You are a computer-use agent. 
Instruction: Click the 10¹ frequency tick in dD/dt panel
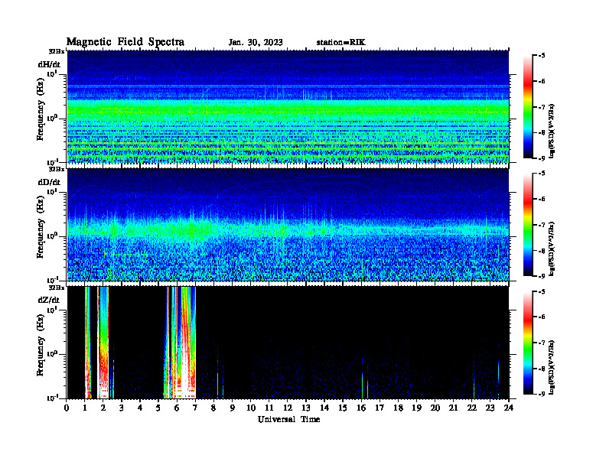tap(53, 191)
